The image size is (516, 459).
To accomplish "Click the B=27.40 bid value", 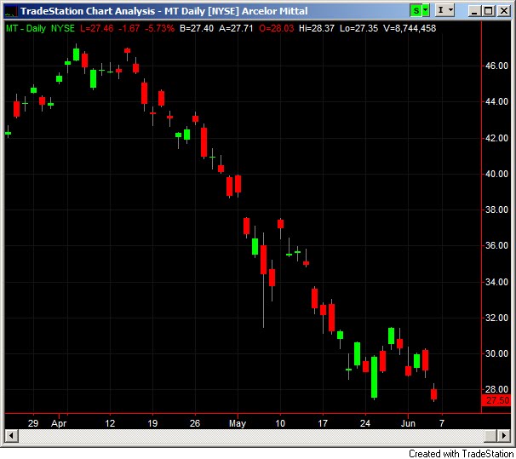I will coord(197,28).
